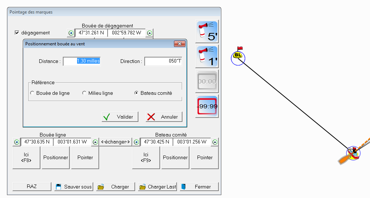The height and width of the screenshot is (198, 370).
Task: Click Sauver sous to save marks
Action: (x=74, y=187)
